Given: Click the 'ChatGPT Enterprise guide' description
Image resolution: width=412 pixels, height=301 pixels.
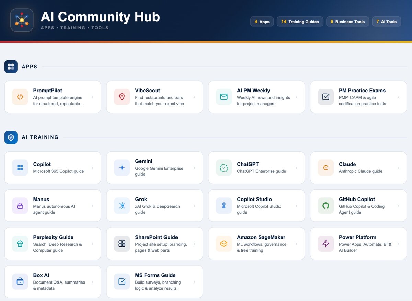Looking at the screenshot, I should (261, 171).
